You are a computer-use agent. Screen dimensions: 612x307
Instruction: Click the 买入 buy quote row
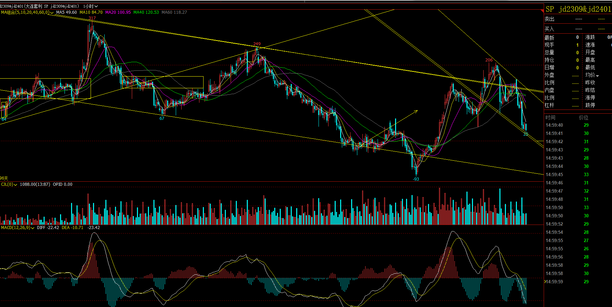pyautogui.click(x=577, y=29)
